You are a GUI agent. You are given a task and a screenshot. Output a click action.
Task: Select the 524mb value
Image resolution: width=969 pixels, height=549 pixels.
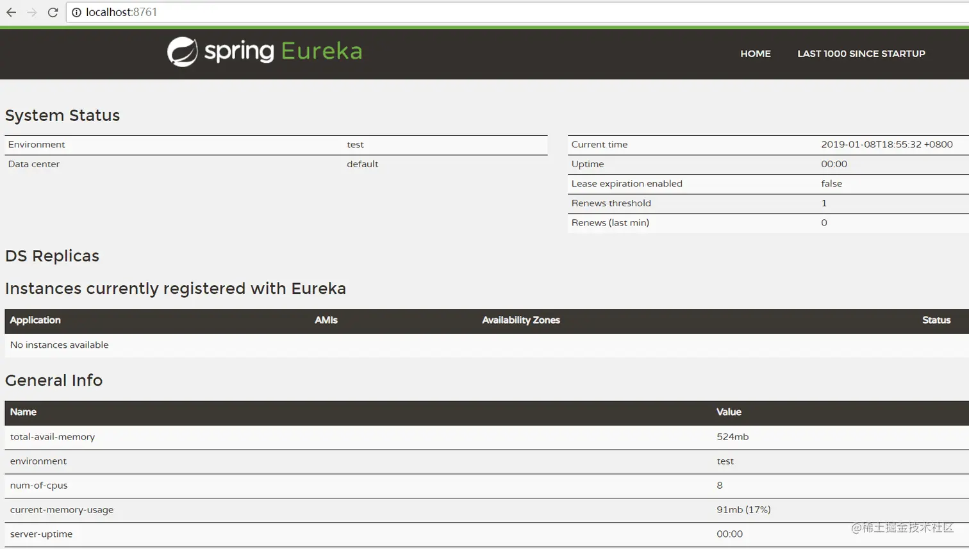733,437
